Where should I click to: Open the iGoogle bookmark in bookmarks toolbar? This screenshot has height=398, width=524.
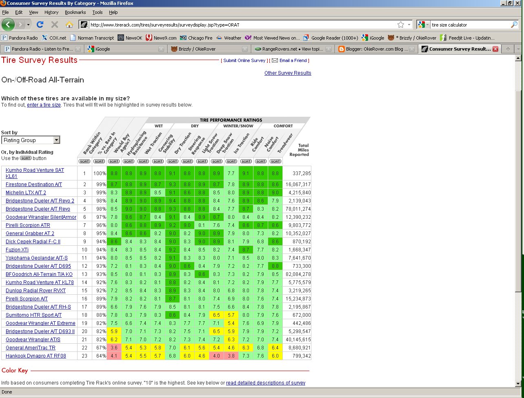point(373,38)
